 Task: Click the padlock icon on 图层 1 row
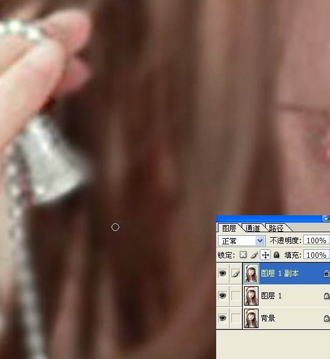point(326,296)
